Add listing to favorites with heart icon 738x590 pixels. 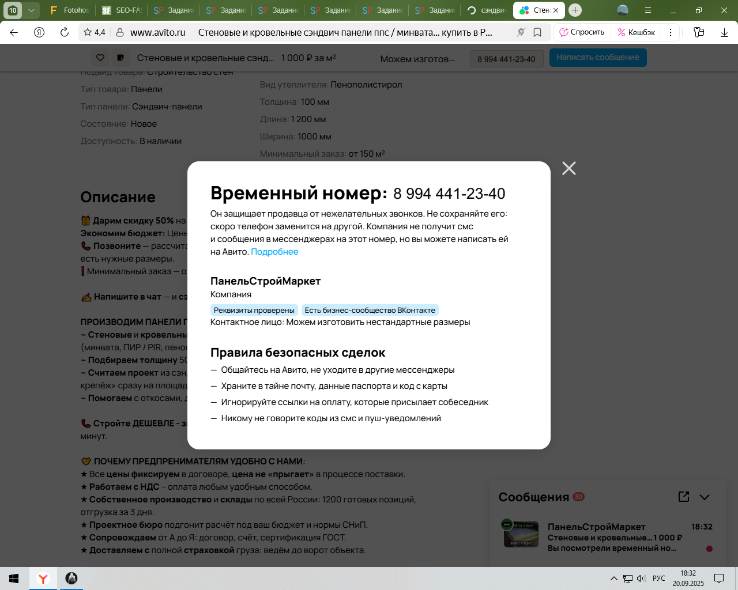(100, 58)
